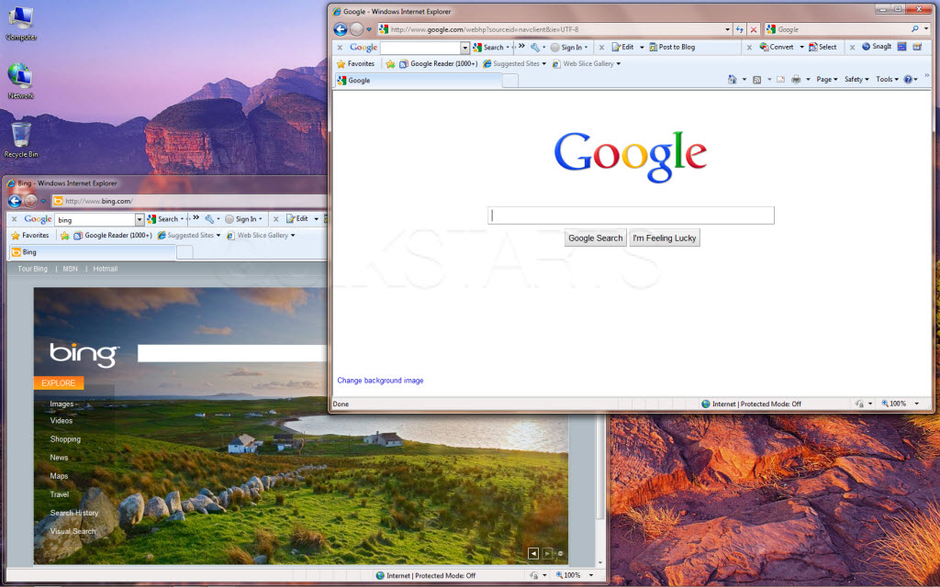940x587 pixels.
Task: Click next image arrow on Bing homepage
Action: point(547,553)
